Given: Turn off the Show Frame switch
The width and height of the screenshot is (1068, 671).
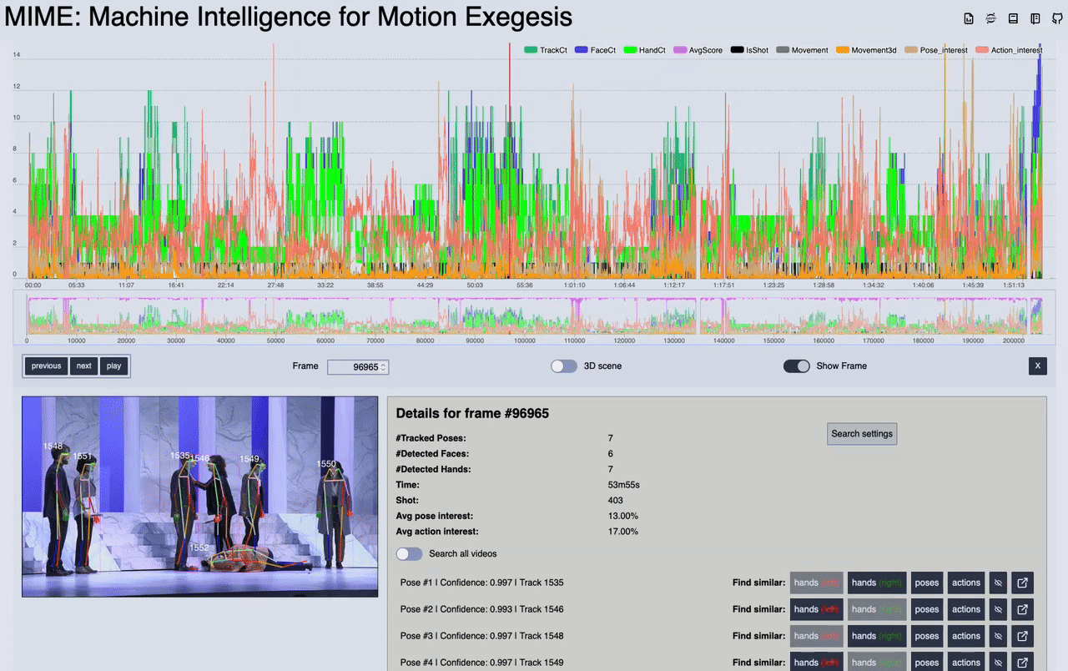Looking at the screenshot, I should point(797,366).
